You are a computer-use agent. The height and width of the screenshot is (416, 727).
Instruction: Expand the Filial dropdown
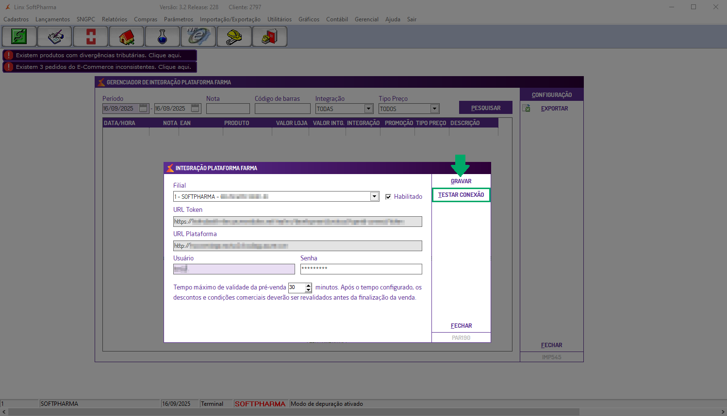pyautogui.click(x=374, y=196)
